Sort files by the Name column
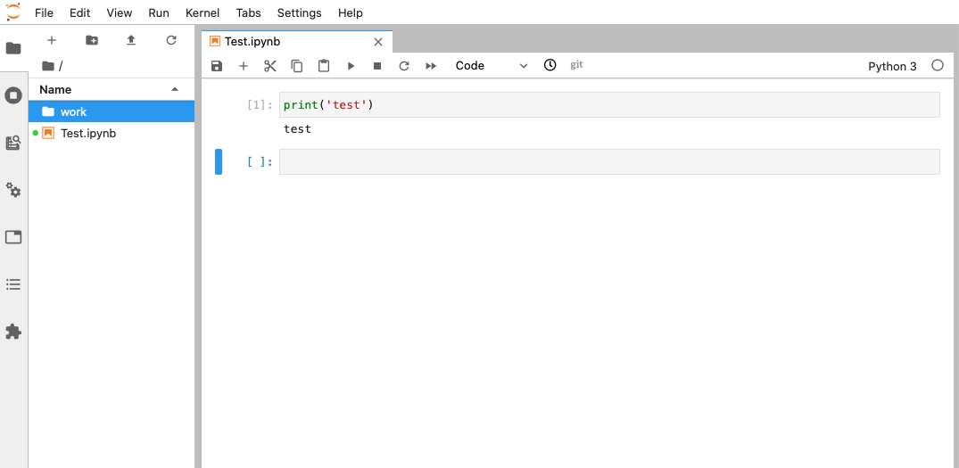Screen dimensions: 959x468 55,90
